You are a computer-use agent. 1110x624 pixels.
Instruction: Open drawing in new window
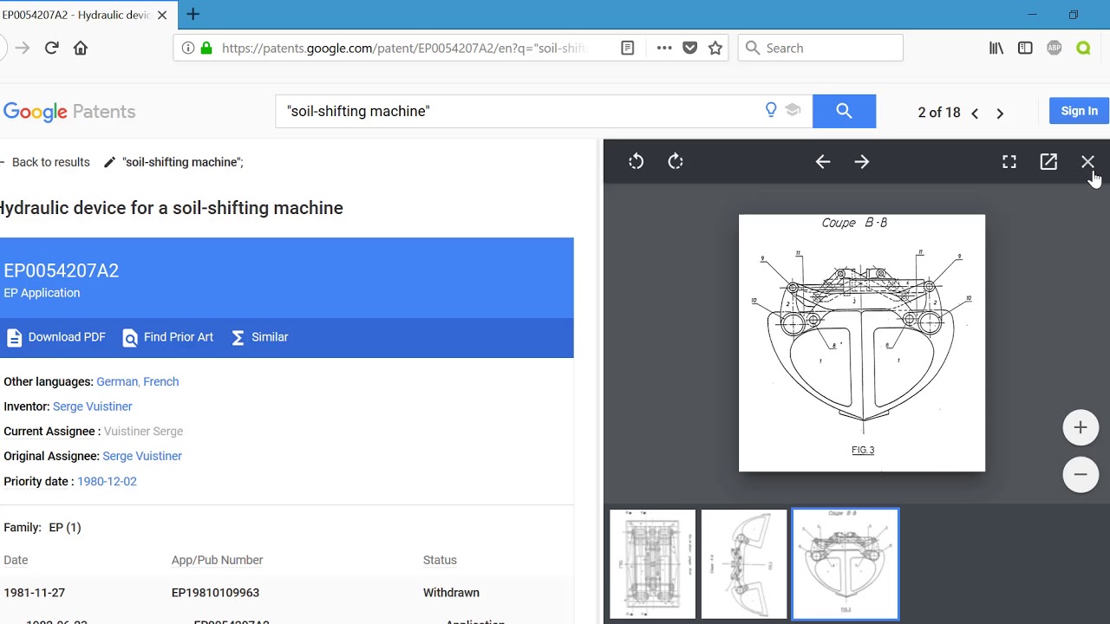click(1048, 161)
